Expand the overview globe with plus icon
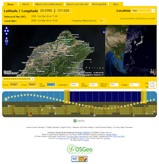 pyautogui.click(x=104, y=32)
